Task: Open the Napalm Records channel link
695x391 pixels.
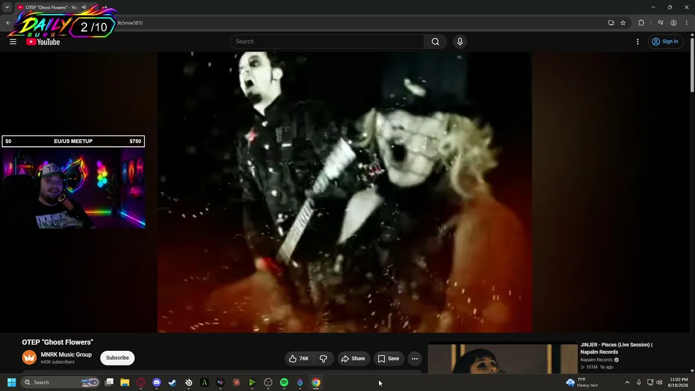Action: pyautogui.click(x=596, y=360)
